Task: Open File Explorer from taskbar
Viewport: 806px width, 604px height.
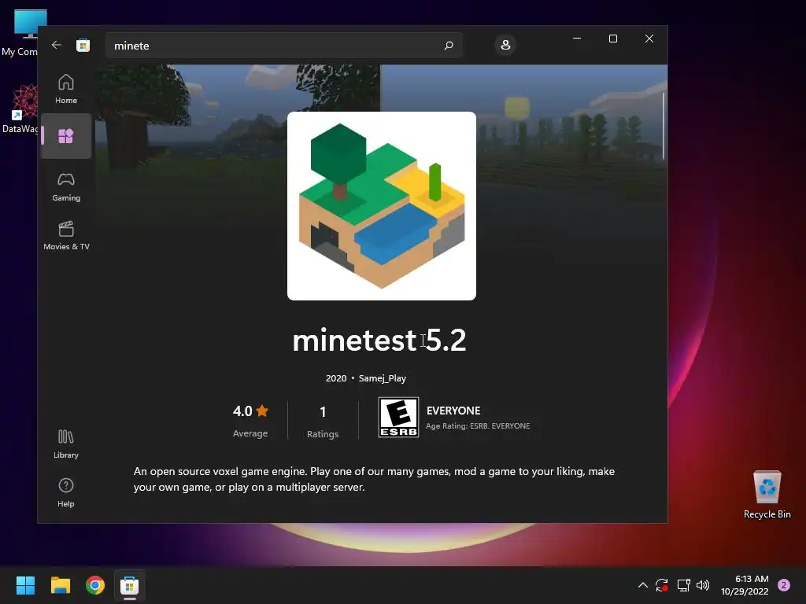Action: point(60,585)
